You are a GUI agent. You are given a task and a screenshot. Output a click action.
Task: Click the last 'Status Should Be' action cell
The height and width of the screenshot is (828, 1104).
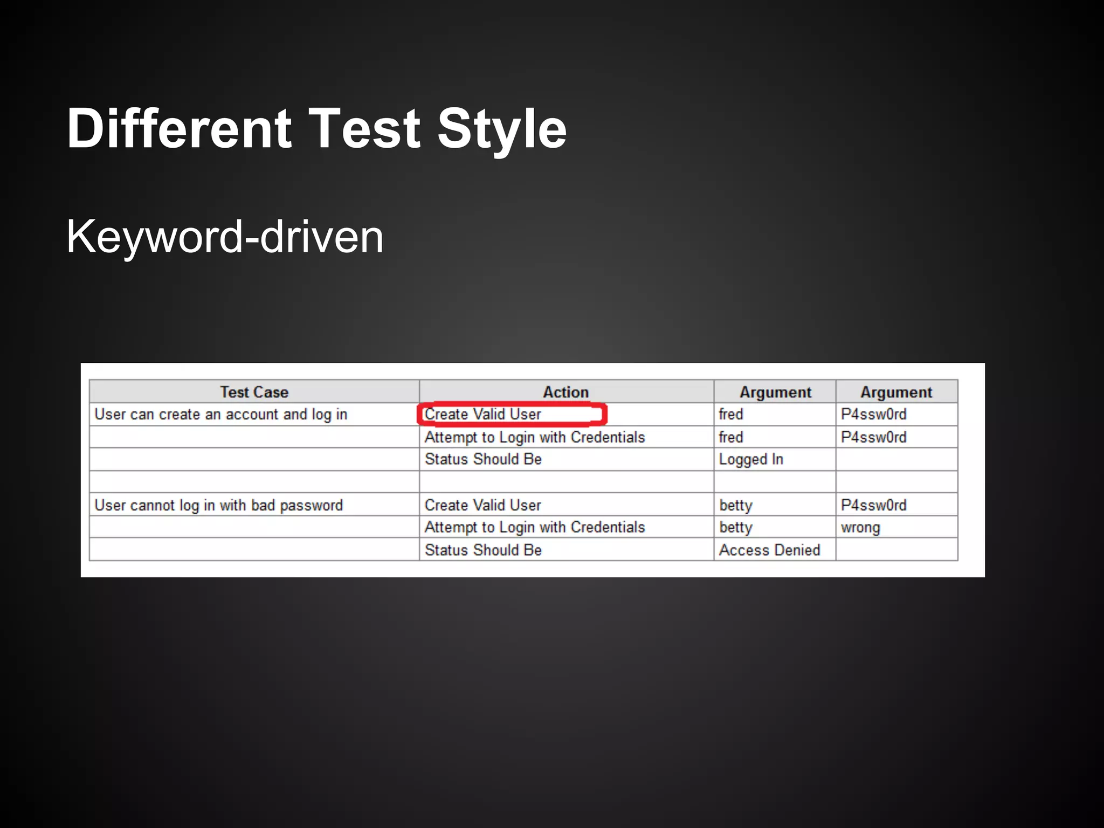tap(483, 550)
